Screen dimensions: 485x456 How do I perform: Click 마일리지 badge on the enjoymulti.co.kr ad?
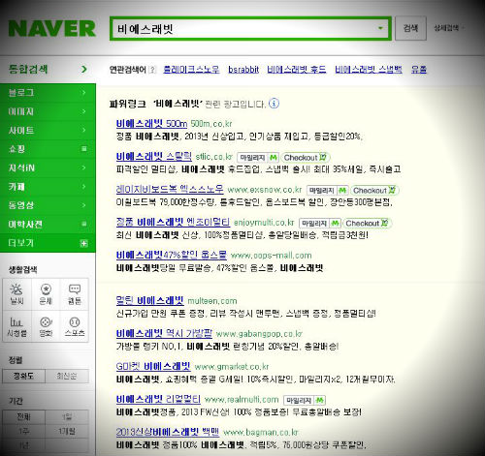tap(320, 223)
